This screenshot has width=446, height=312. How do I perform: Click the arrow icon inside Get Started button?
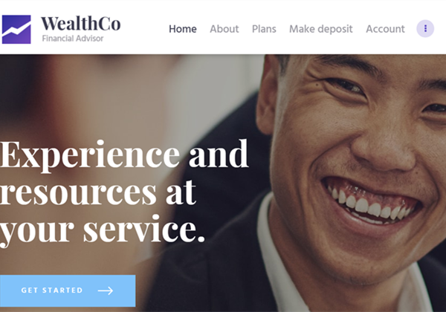tap(106, 290)
